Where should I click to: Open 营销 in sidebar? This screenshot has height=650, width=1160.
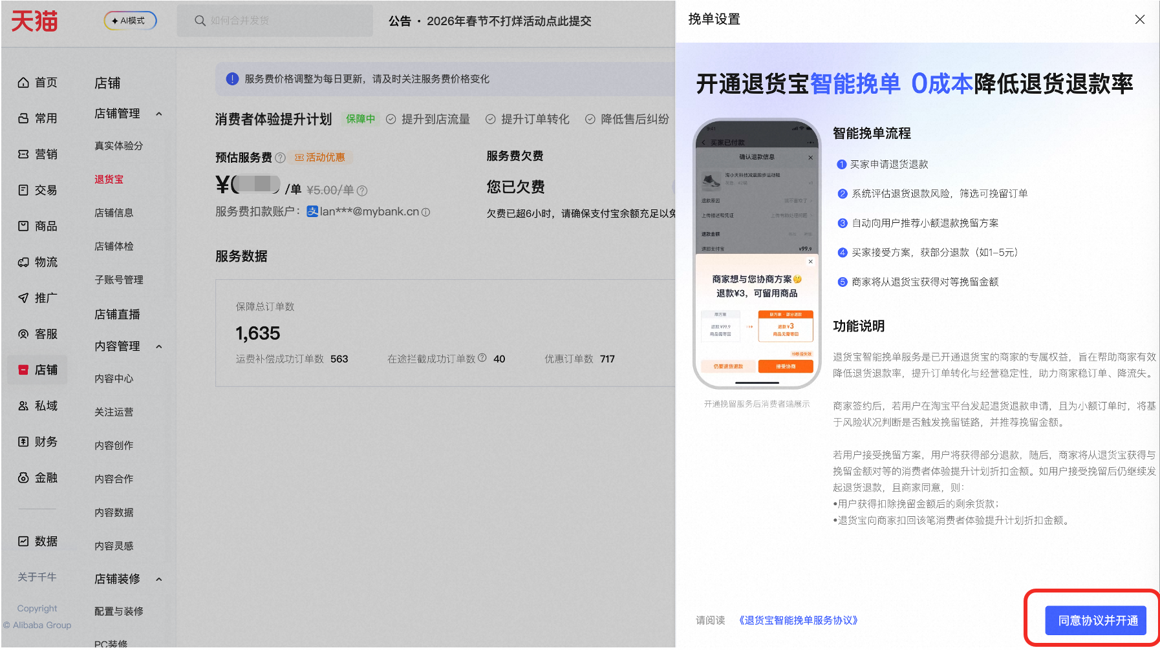38,154
